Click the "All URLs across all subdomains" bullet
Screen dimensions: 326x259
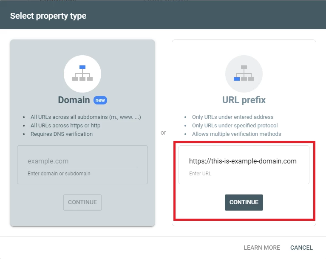tap(85, 117)
